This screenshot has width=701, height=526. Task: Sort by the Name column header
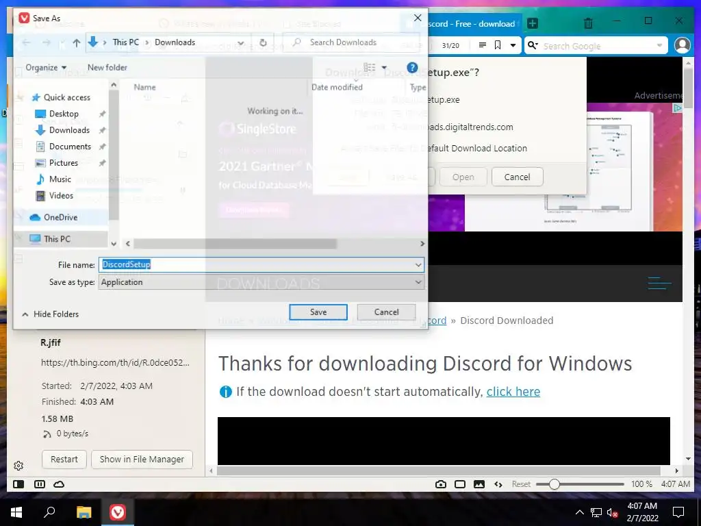145,87
